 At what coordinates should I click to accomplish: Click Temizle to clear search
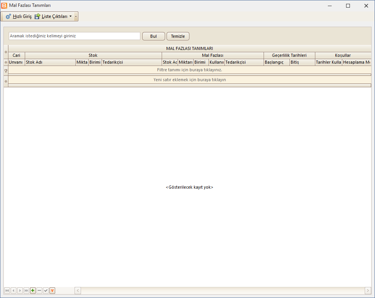(x=178, y=36)
